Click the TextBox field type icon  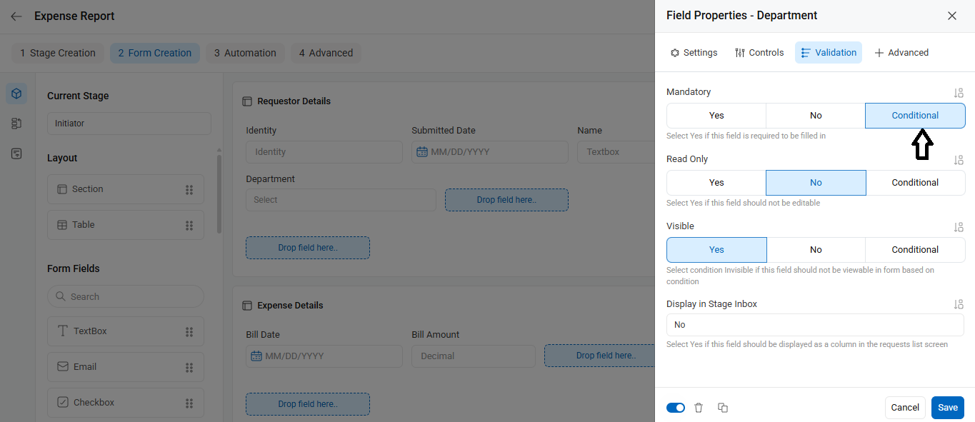[x=63, y=331]
